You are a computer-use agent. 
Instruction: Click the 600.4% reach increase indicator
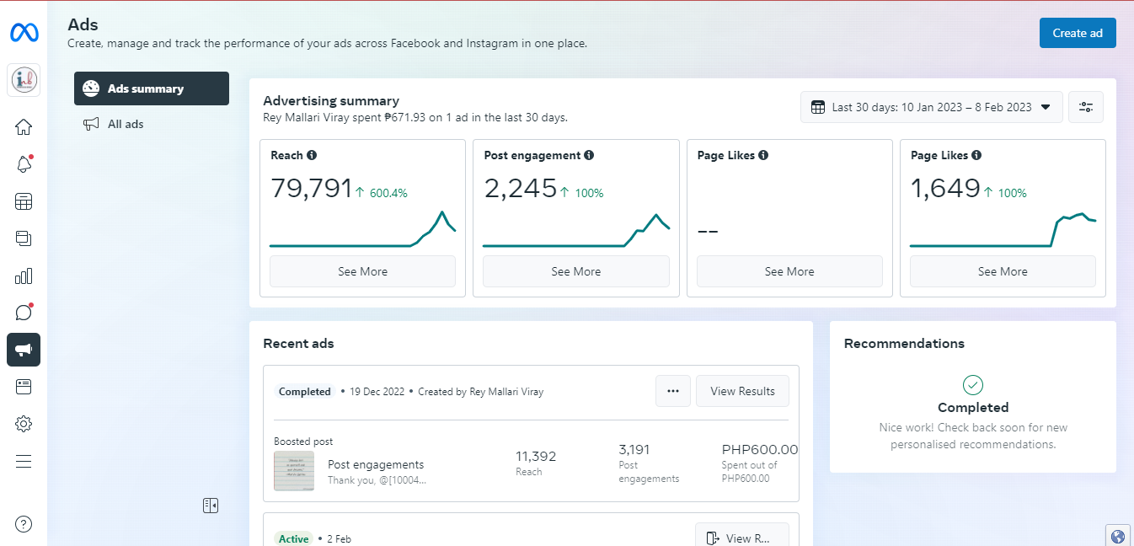point(381,193)
